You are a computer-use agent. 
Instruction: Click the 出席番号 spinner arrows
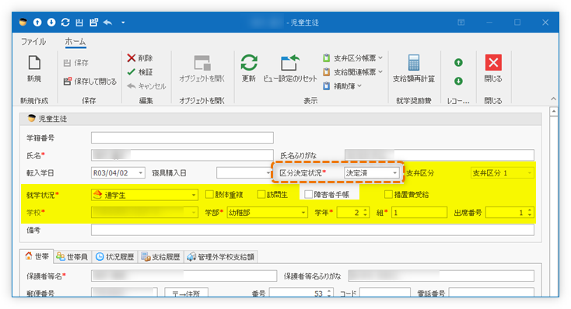(530, 213)
